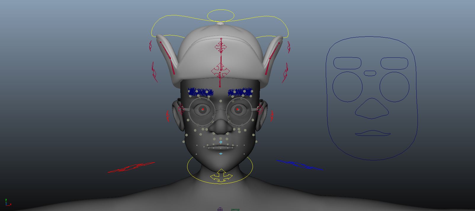
Task: Click the XYZ axis gizmo in the corner
Action: point(7,203)
